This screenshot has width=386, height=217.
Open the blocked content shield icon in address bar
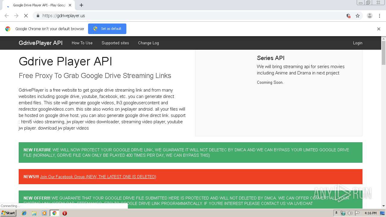[x=348, y=16]
